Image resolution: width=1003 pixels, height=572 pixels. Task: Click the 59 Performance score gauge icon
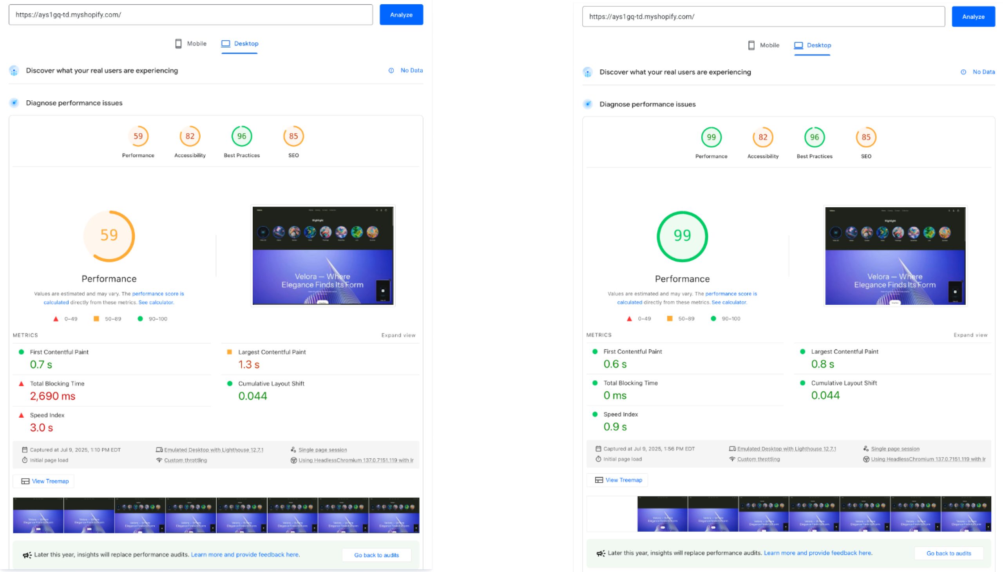(x=138, y=136)
